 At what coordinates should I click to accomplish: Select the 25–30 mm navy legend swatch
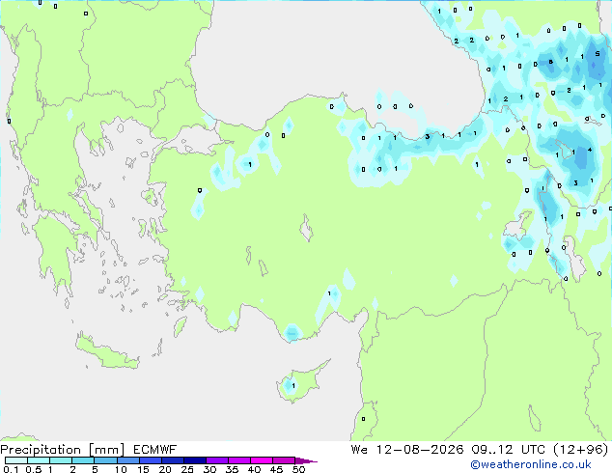pos(195,460)
